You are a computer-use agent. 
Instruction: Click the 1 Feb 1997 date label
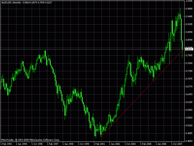(52, 144)
